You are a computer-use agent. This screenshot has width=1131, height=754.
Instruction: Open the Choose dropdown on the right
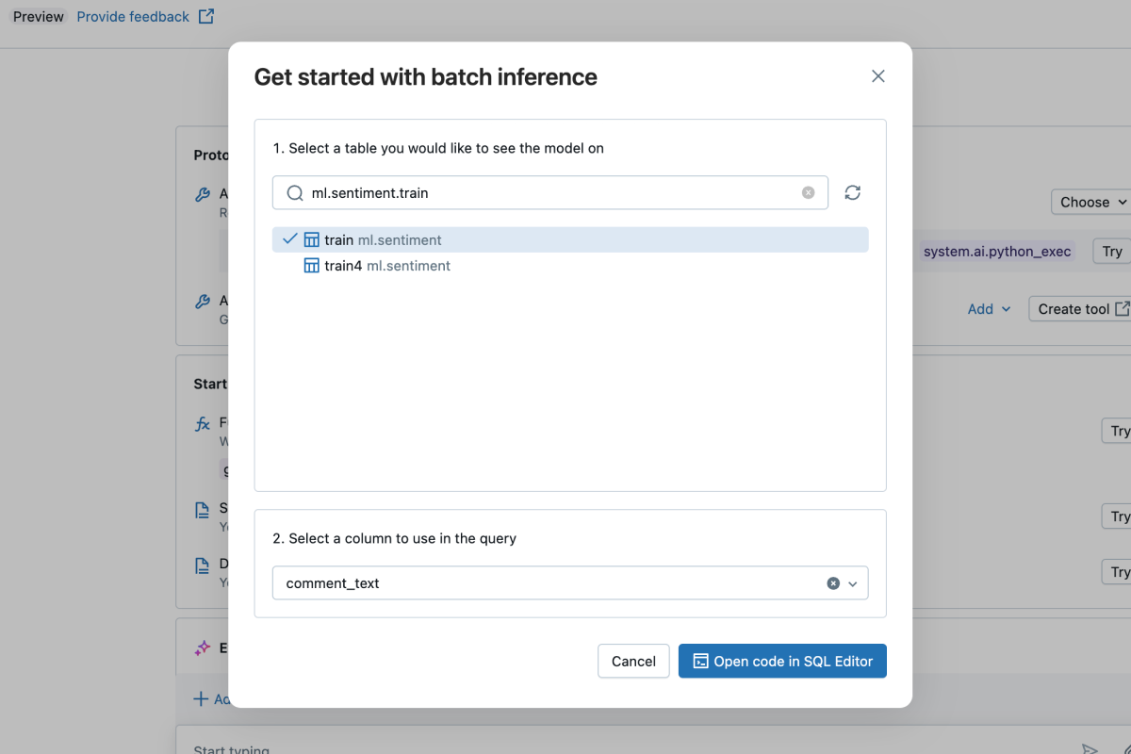coord(1090,202)
